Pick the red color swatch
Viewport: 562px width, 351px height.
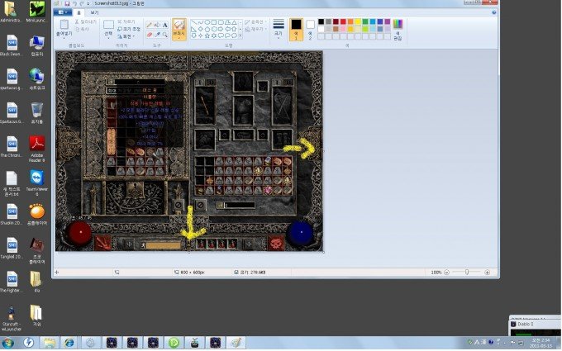click(343, 21)
